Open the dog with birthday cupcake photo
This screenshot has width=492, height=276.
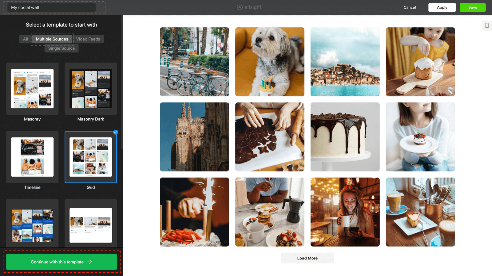coord(270,62)
